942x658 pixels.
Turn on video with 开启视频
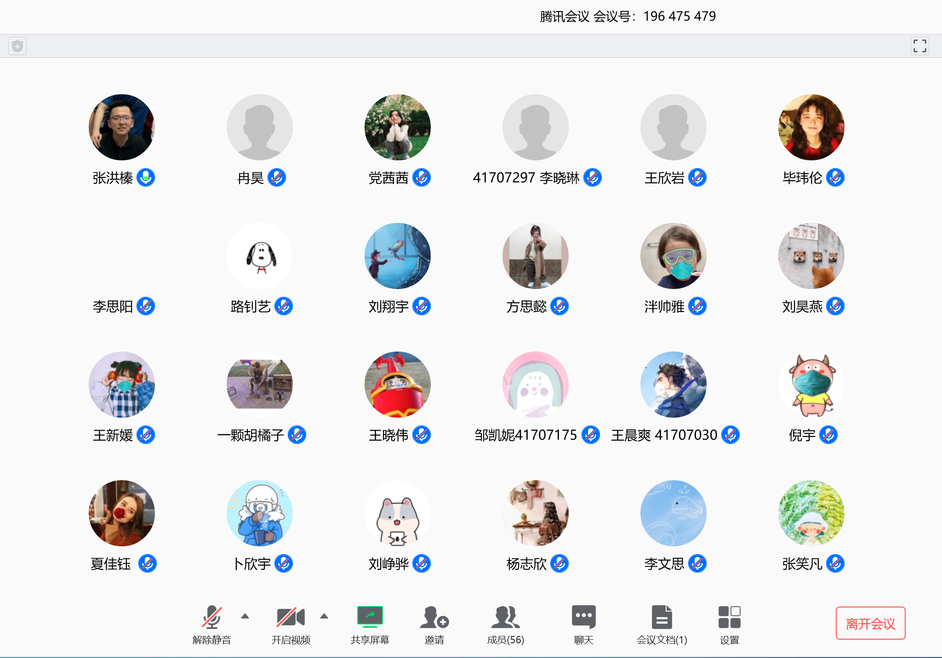tap(291, 617)
